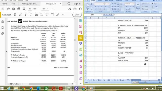The height and width of the screenshot is (91, 162).
Task: Open Settings gear app in taskbar
Action: (x=76, y=88)
